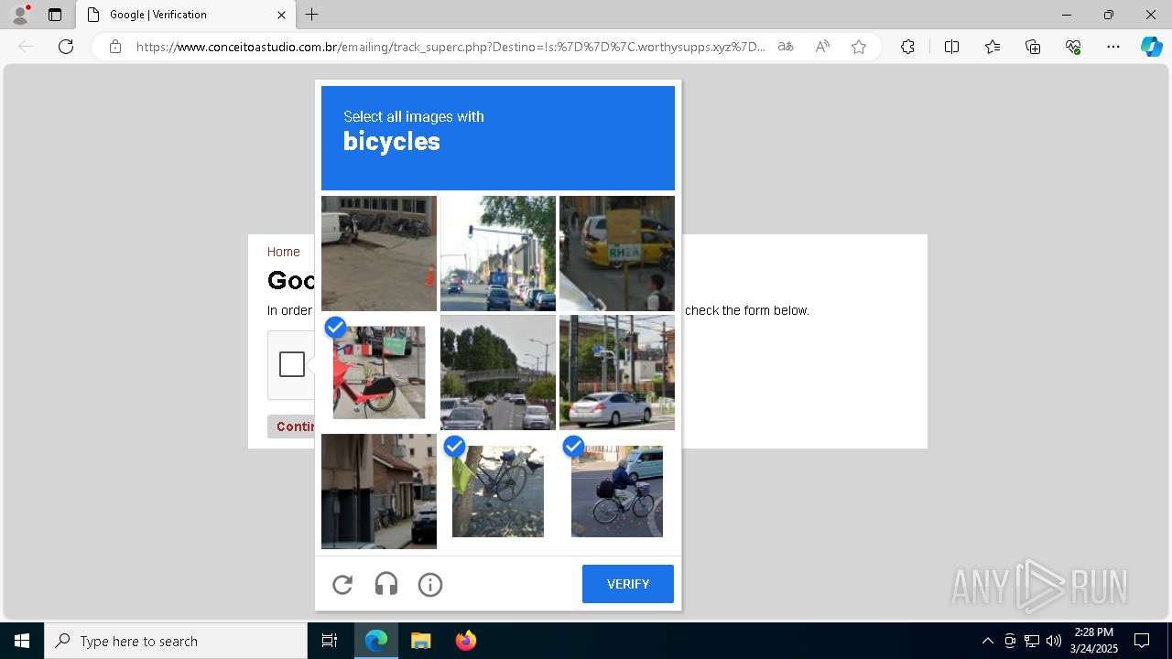Tick the verification checkbox on the page
Screen dimensions: 1172x659
[292, 364]
